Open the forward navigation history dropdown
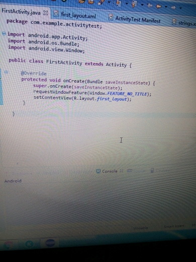Image resolution: width=196 pixels, height=262 pixels. coord(180,8)
